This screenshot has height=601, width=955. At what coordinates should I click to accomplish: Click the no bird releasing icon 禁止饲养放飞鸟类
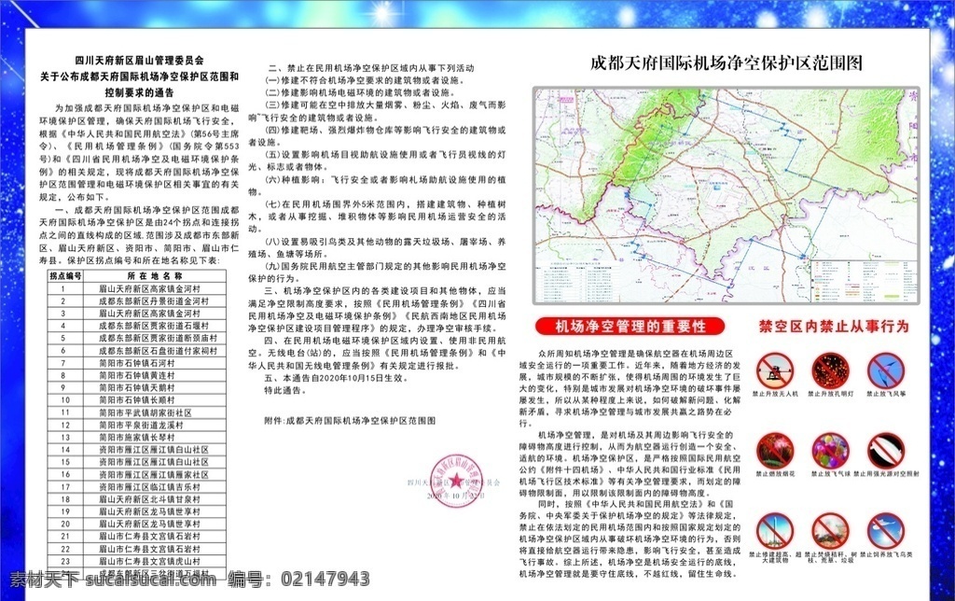click(886, 532)
